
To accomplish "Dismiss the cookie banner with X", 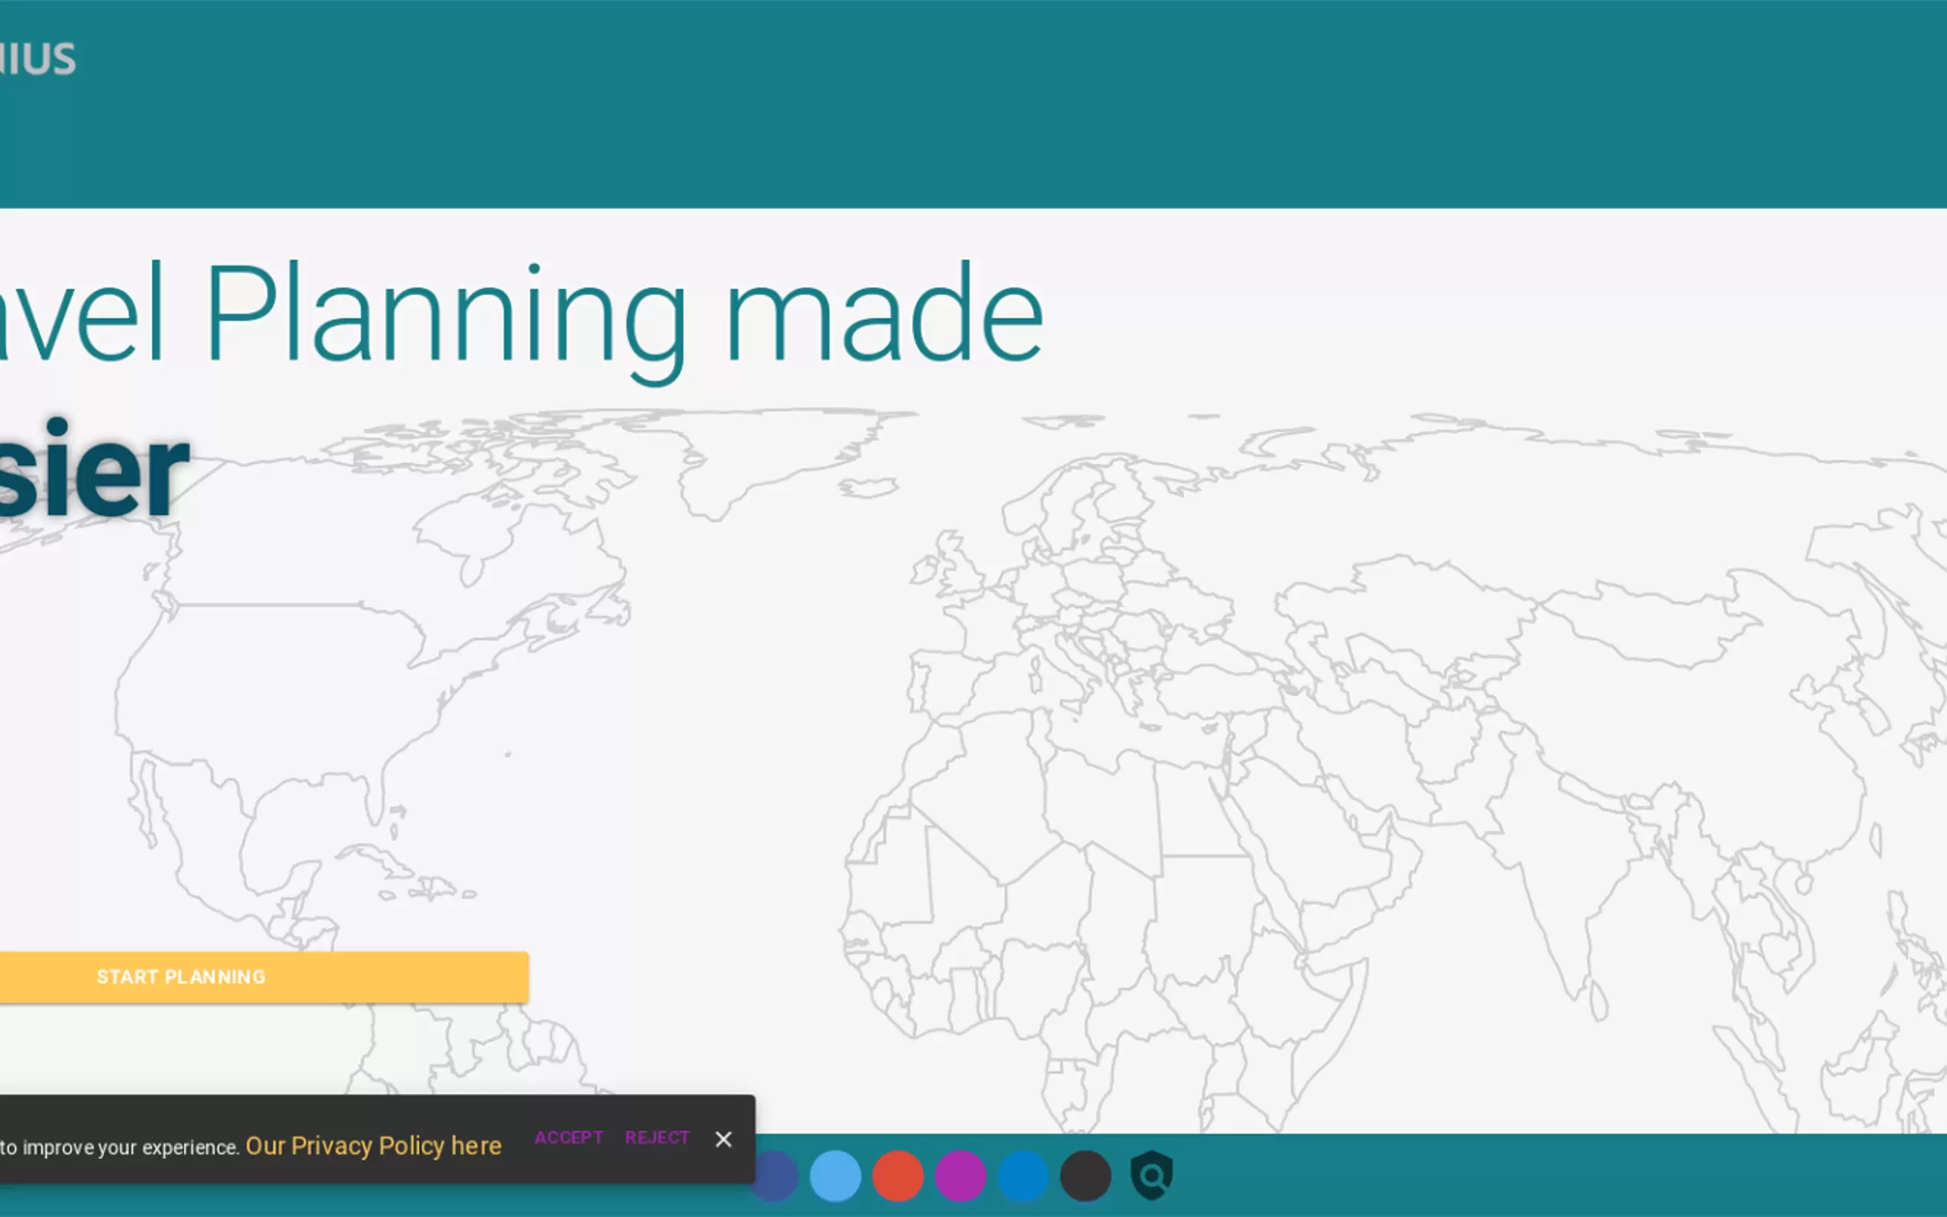I will (724, 1139).
